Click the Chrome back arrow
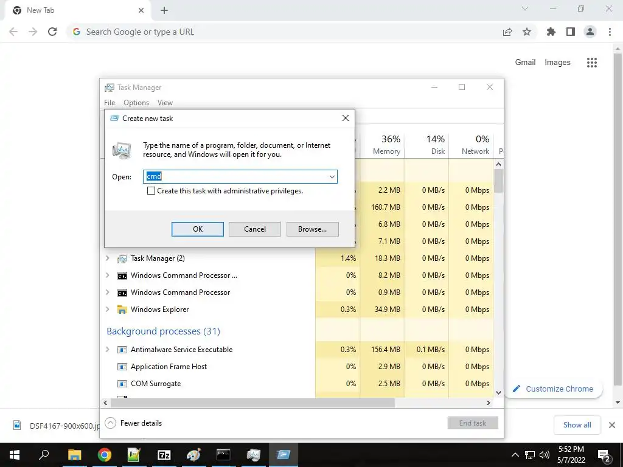The height and width of the screenshot is (467, 623). point(13,32)
